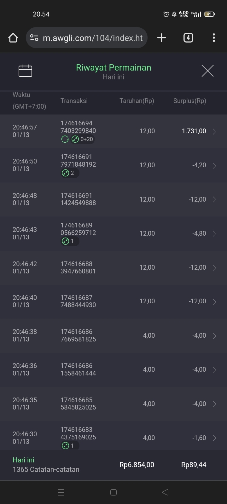Image resolution: width=227 pixels, height=504 pixels.
Task: Tap the Android back navigation button
Action: click(165, 492)
